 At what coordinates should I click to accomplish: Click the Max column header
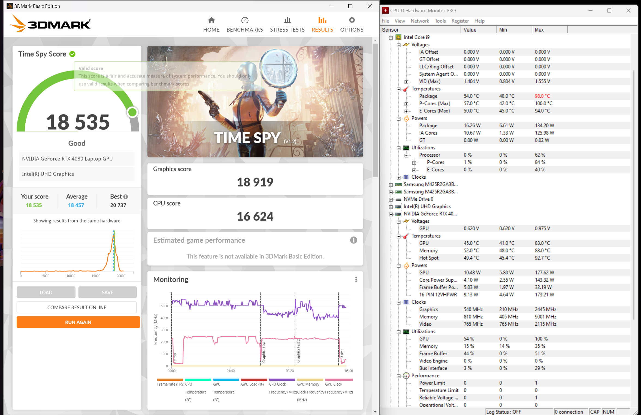pyautogui.click(x=549, y=30)
